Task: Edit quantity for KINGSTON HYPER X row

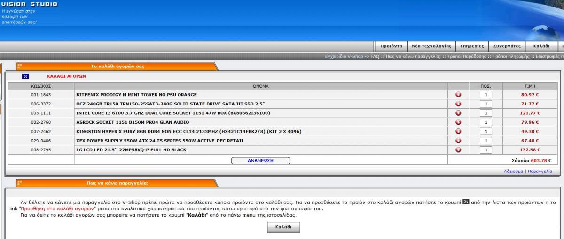Action: tap(486, 132)
